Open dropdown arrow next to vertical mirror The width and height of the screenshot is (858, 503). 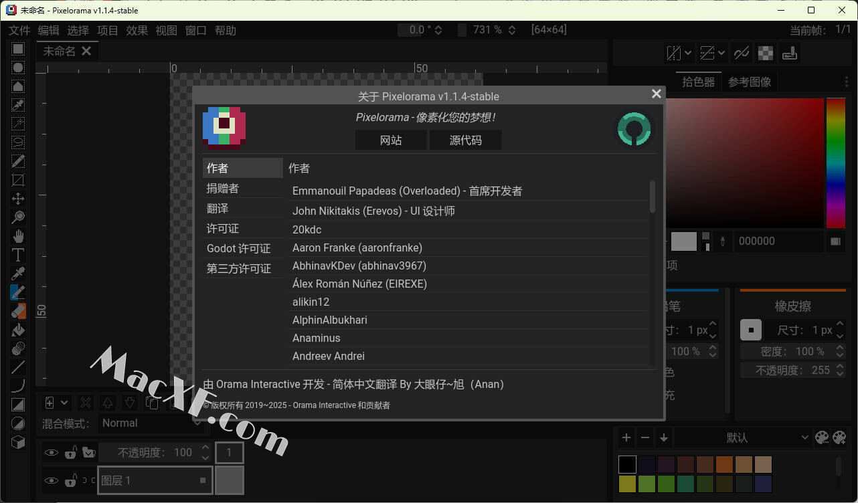click(721, 53)
